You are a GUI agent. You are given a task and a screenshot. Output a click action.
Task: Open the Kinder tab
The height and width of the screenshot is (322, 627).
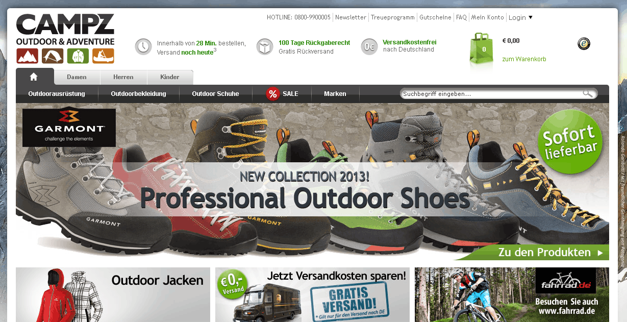click(170, 77)
